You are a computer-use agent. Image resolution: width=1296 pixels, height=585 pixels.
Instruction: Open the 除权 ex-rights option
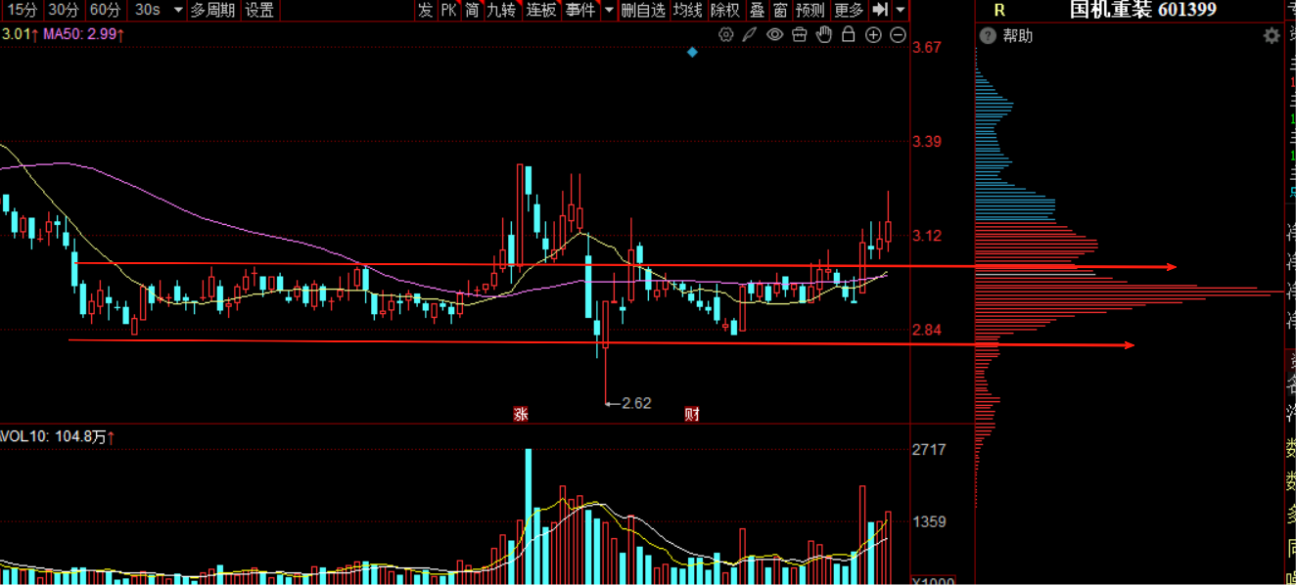725,10
